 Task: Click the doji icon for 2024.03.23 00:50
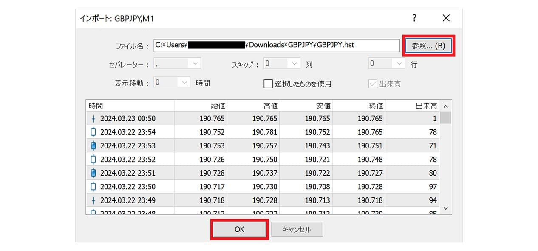coord(93,119)
